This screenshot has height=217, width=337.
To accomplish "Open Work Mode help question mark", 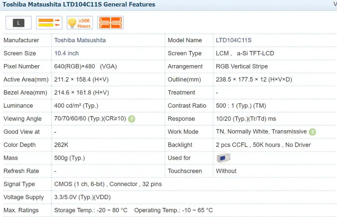I will 312,132.
